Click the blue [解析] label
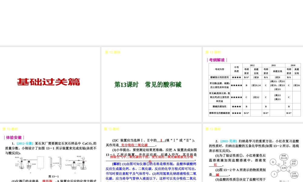 pyautogui.click(x=117, y=164)
